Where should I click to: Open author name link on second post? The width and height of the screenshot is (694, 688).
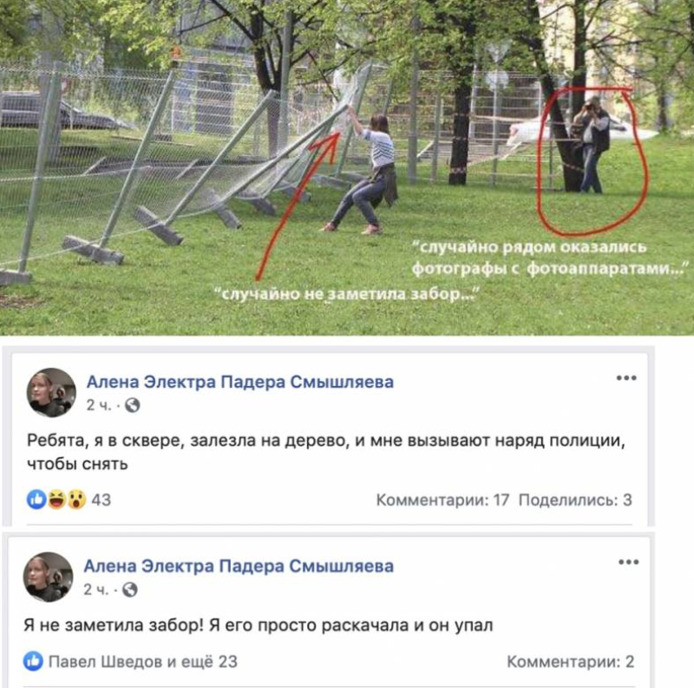(x=239, y=566)
